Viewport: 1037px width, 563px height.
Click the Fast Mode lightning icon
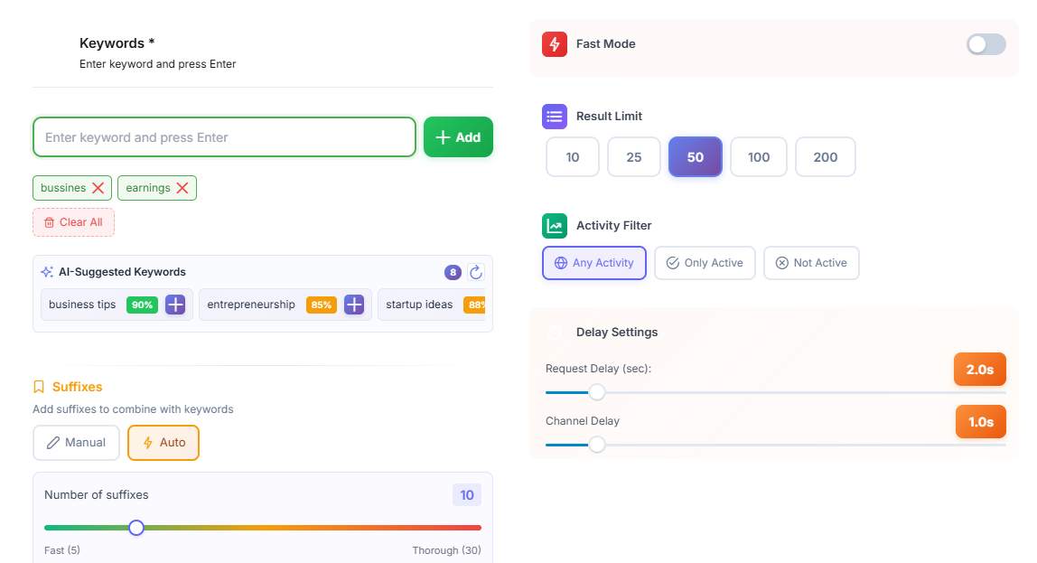554,43
